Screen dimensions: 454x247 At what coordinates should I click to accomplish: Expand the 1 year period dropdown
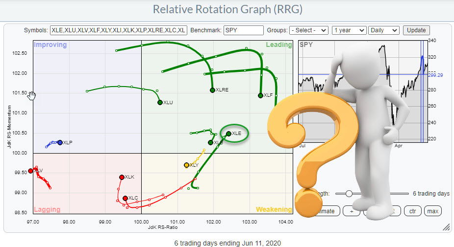point(349,30)
